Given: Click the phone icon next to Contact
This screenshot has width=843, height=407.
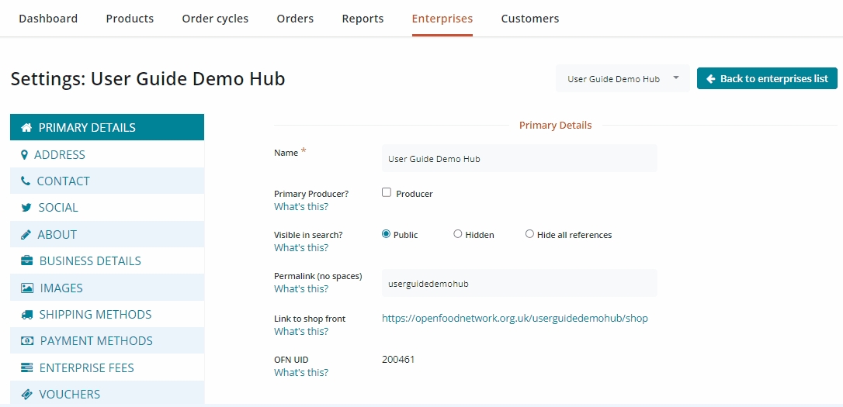Looking at the screenshot, I should coord(26,181).
